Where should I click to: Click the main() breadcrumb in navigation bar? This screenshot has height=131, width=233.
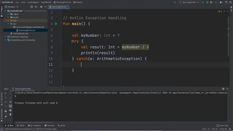click(x=78, y=2)
